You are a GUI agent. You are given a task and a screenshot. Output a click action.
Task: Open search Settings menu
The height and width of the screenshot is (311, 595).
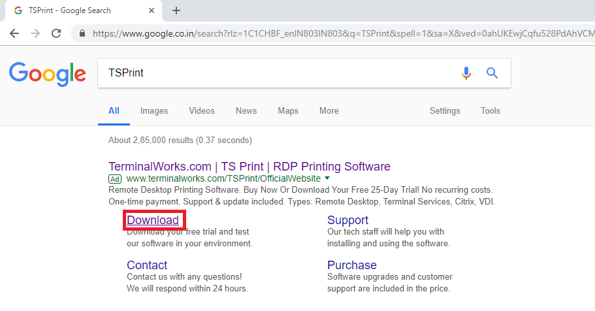click(x=445, y=111)
